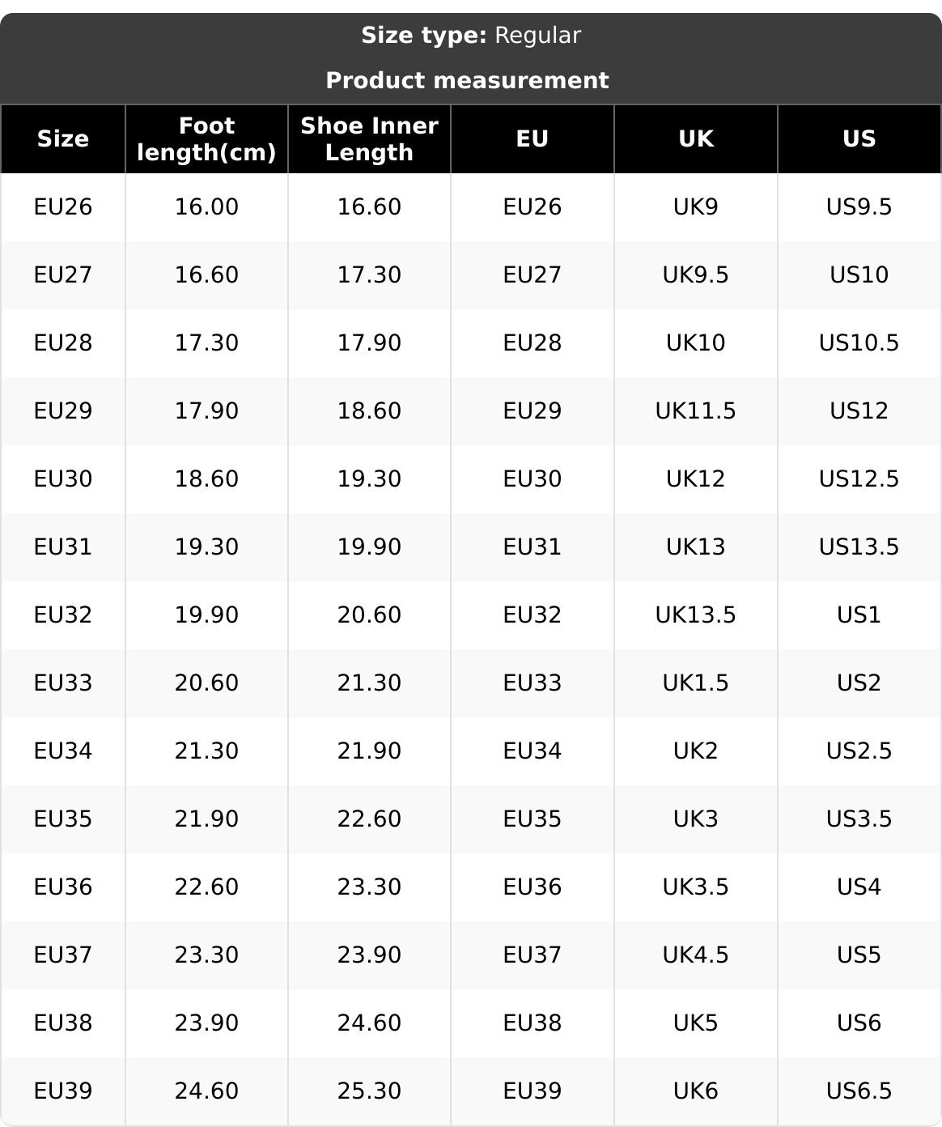Select the UK9.5 cell
The image size is (942, 1127).
point(696,275)
